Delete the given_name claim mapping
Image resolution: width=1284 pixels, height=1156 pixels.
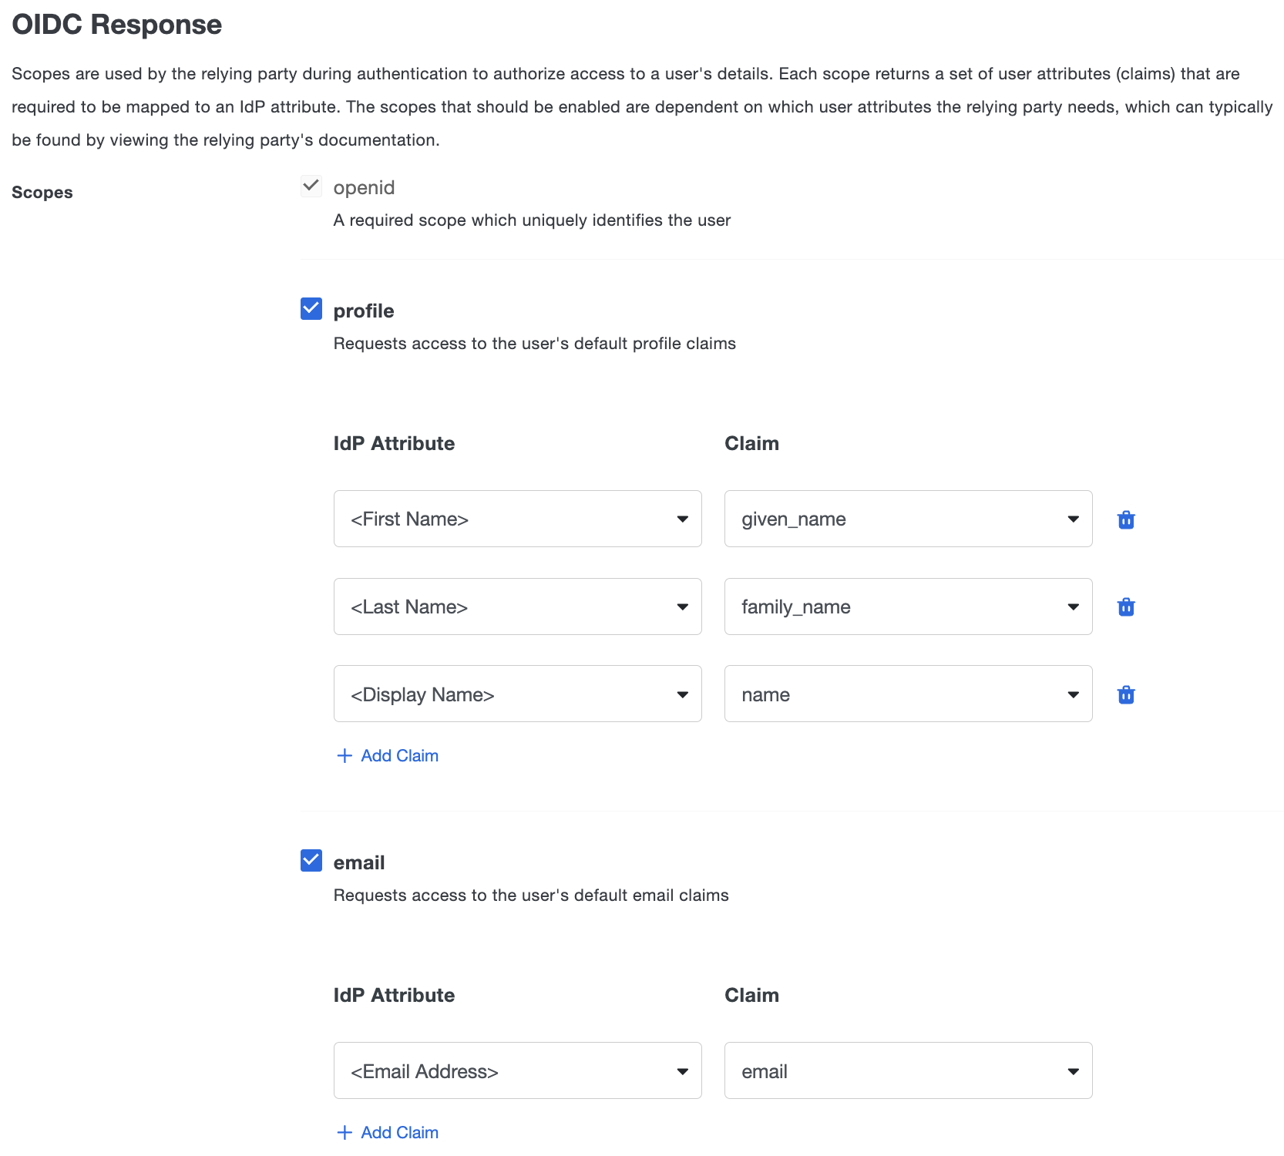pyautogui.click(x=1126, y=519)
